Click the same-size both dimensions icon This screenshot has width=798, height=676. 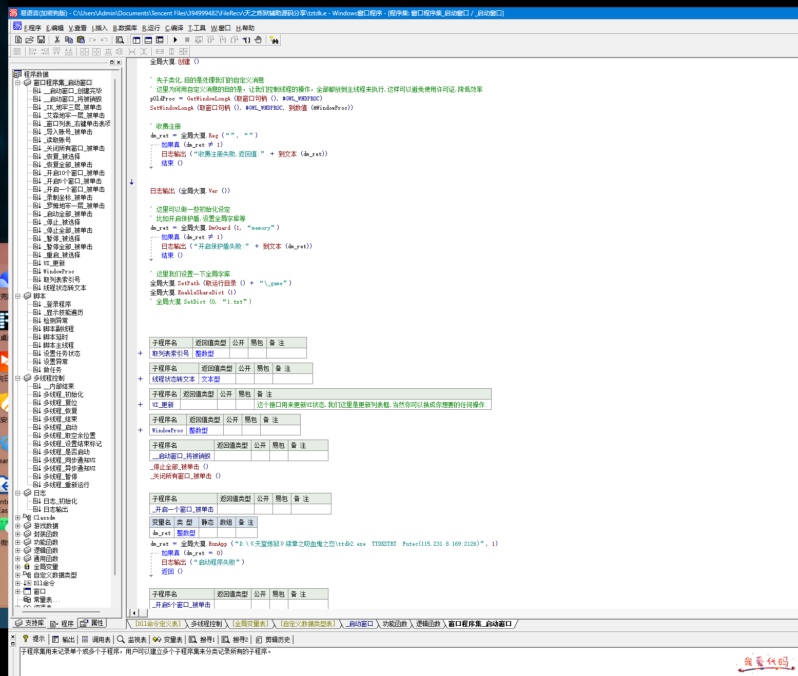183,52
